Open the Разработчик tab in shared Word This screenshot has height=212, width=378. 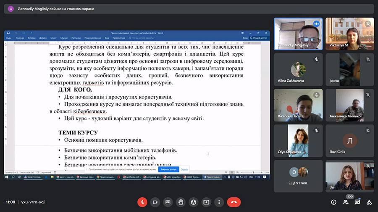(119, 38)
